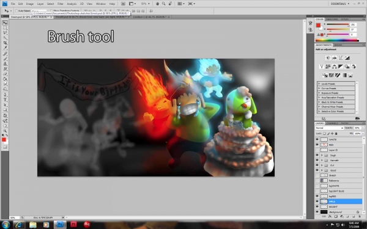Expand the Hue/Saturation Presets list
367x229 pixels.
[319, 98]
